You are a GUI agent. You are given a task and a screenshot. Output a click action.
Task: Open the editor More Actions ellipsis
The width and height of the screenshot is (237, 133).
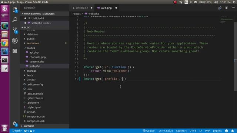pos(233,8)
